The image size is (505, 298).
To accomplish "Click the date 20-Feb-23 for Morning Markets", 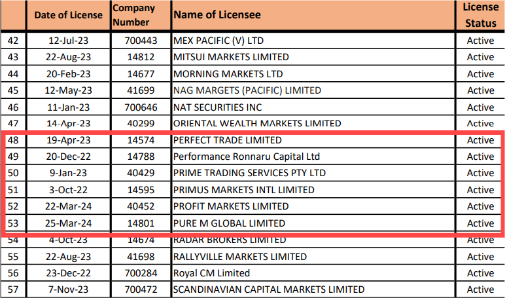I will [68, 73].
